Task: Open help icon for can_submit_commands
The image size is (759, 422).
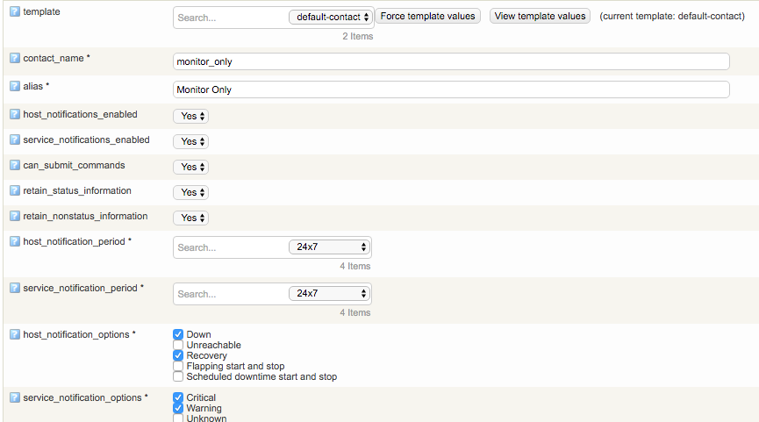Action: tap(15, 165)
